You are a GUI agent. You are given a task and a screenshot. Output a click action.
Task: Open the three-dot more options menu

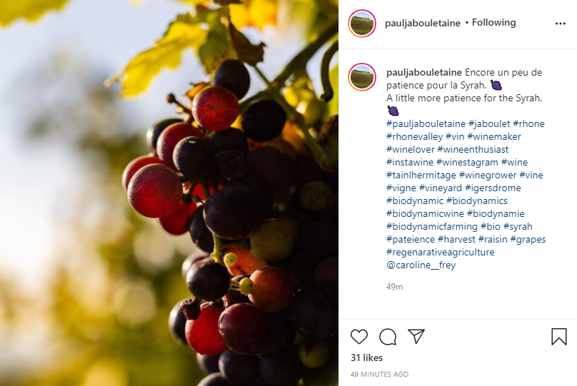pos(560,24)
